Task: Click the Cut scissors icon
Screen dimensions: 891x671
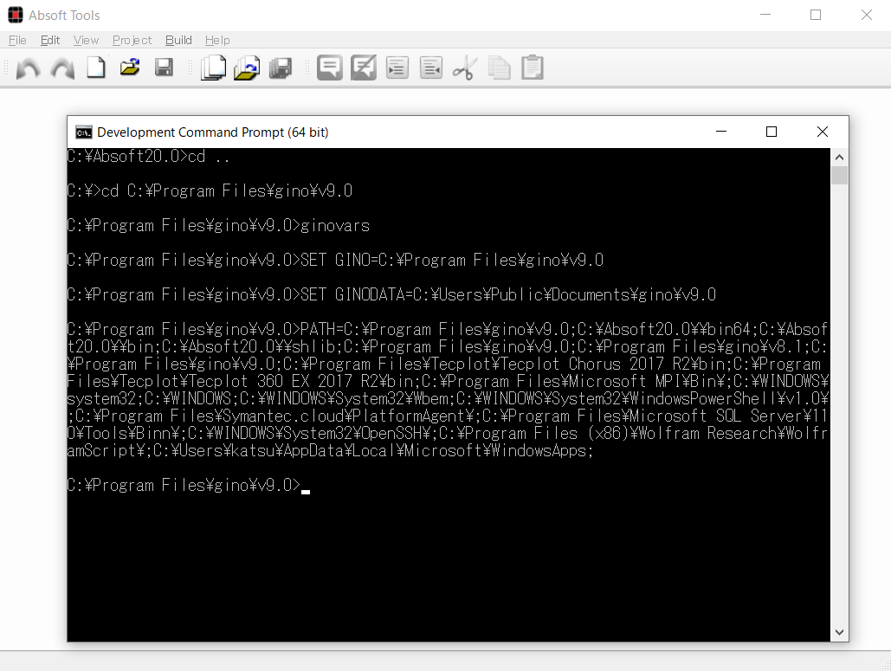Action: [464, 68]
